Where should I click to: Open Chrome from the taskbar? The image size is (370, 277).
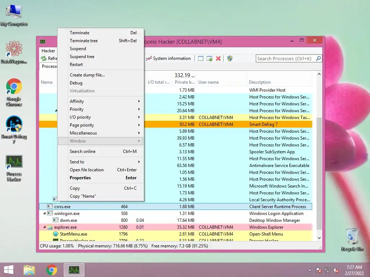coord(52,270)
